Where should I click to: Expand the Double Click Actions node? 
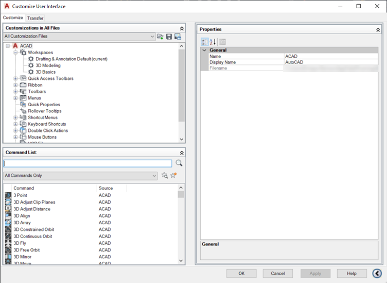15,130
